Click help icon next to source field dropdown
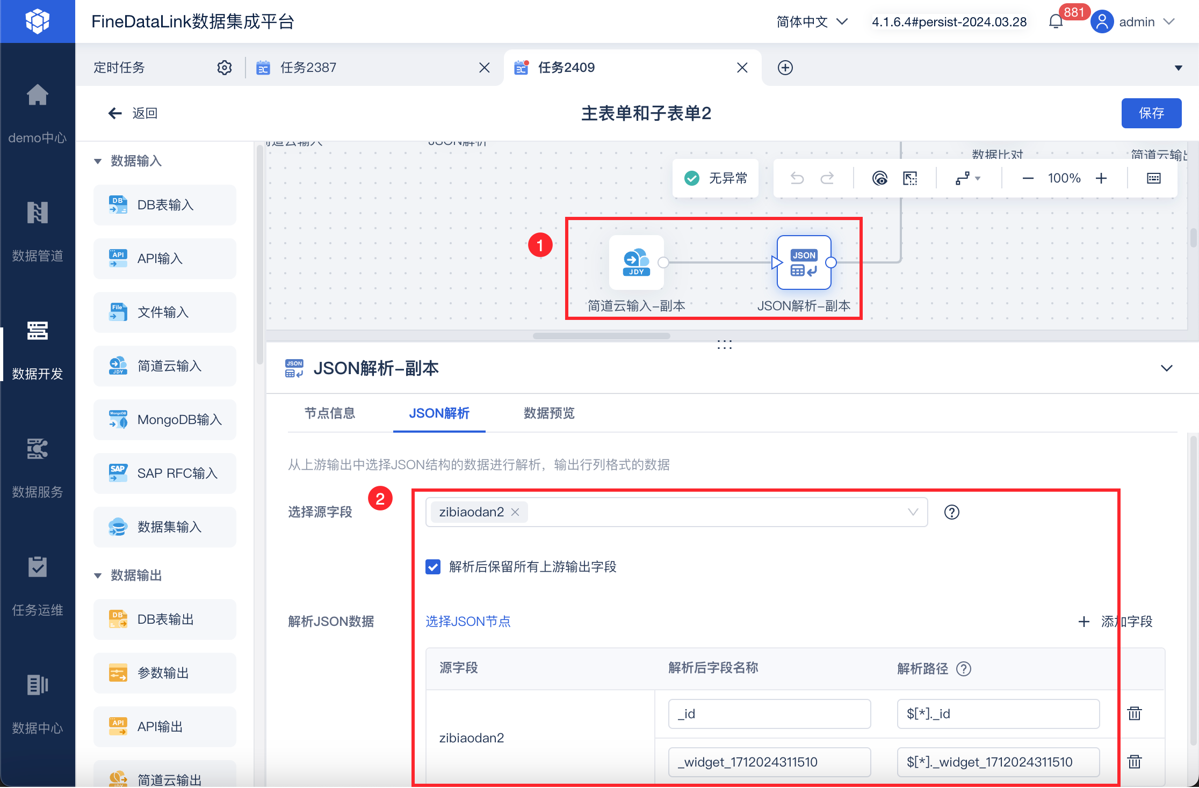The width and height of the screenshot is (1199, 788). 951,512
